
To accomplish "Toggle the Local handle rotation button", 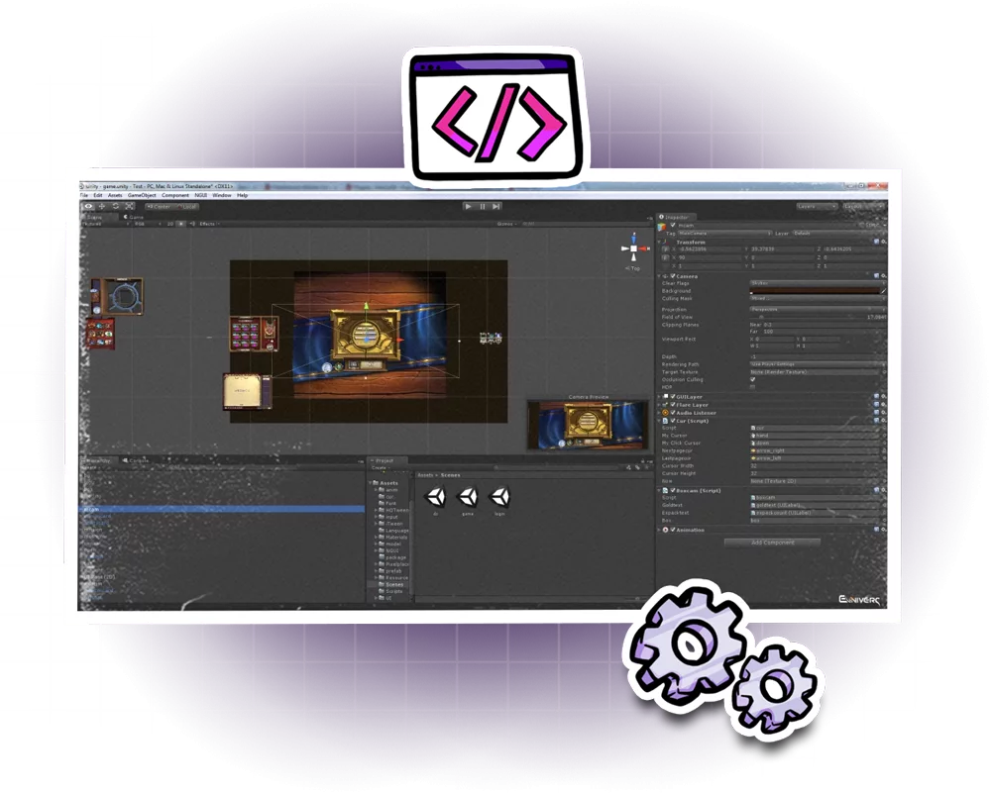I will coord(187,207).
